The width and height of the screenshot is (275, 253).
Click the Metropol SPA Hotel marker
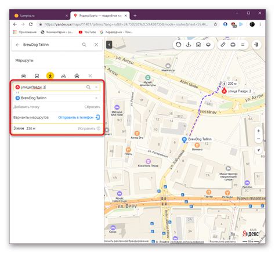coord(117,107)
